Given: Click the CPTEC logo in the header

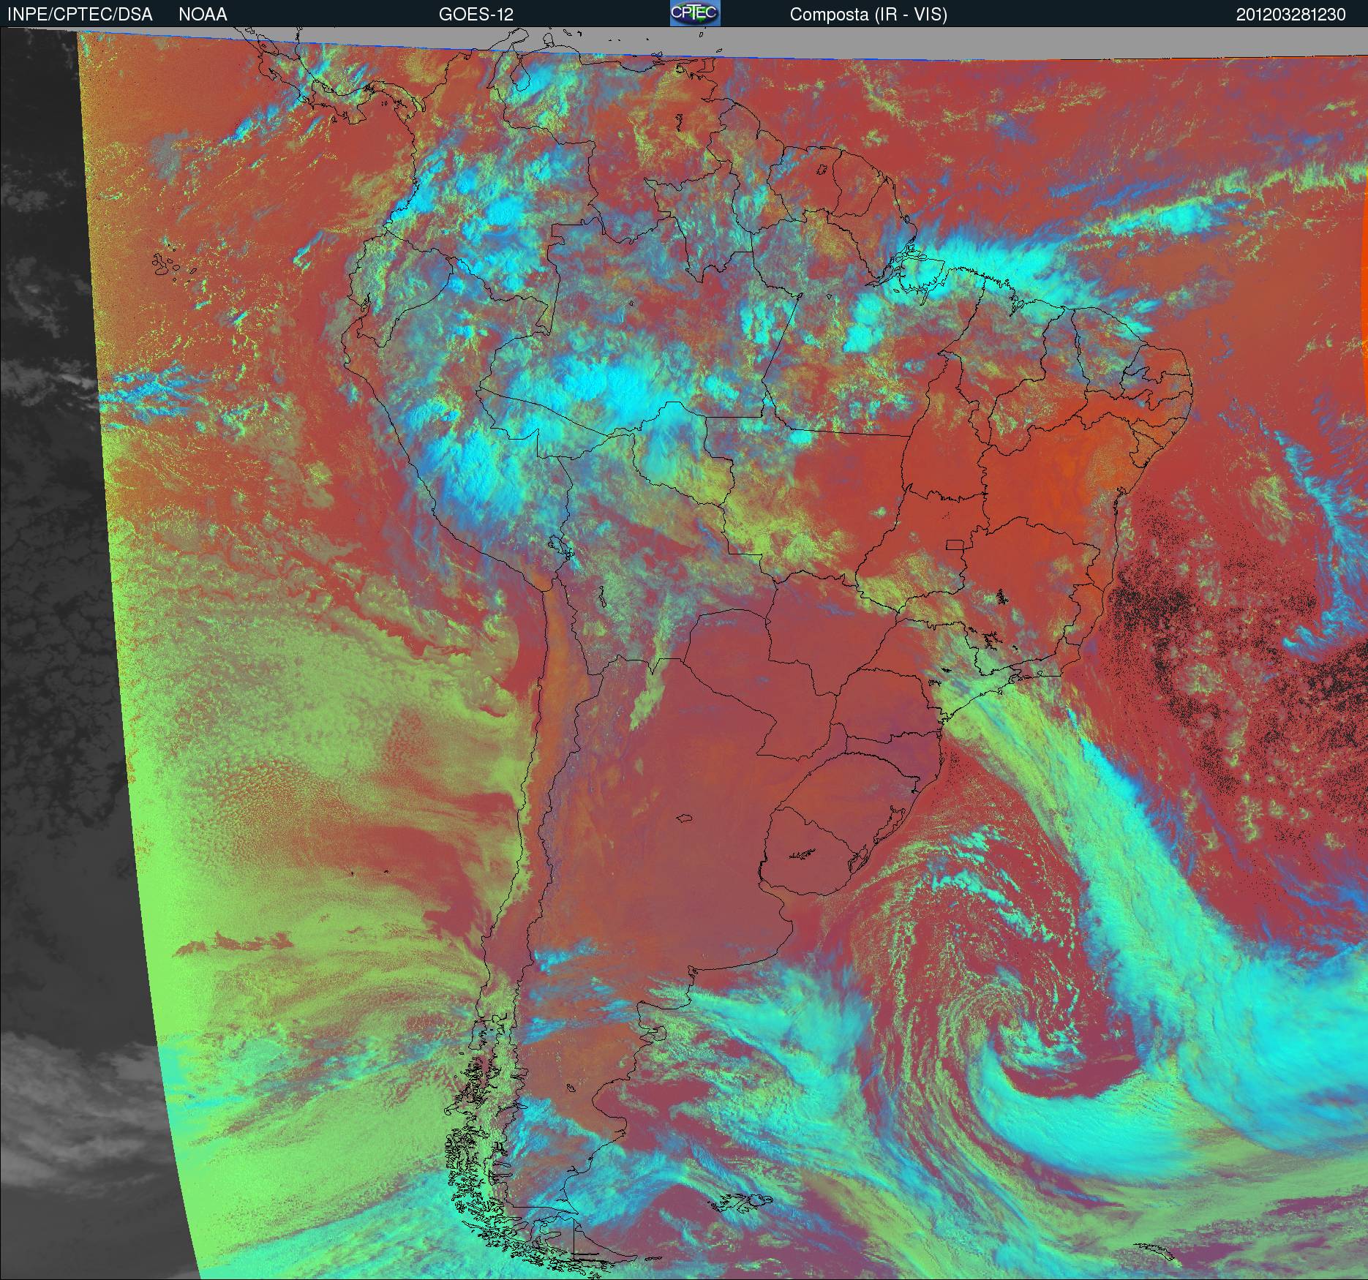Looking at the screenshot, I should 695,13.
